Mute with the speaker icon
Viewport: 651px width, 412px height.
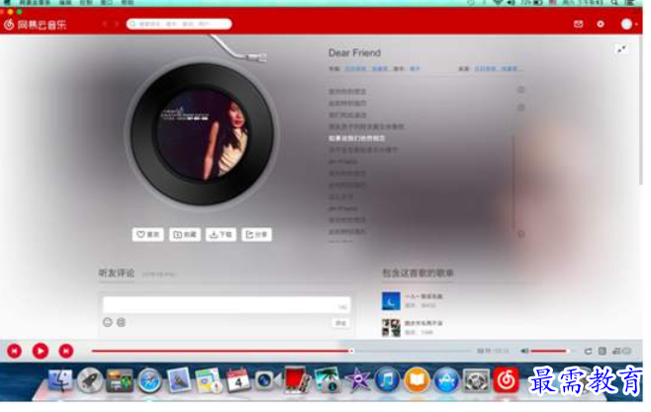click(524, 351)
